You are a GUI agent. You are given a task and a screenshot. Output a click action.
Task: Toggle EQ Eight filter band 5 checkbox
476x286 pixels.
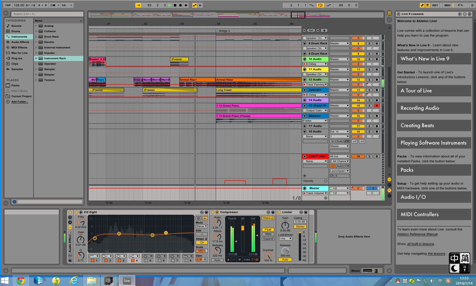coord(146,260)
